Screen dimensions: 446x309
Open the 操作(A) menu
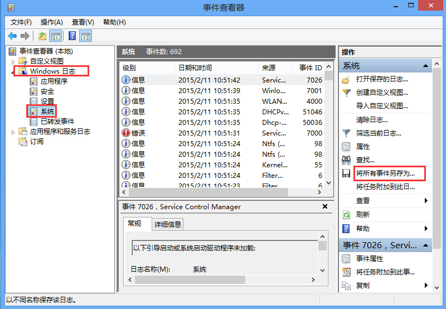[x=51, y=22]
